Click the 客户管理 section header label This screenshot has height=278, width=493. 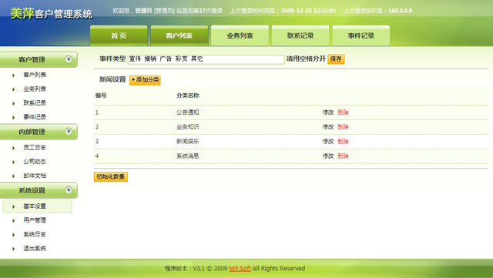32,59
